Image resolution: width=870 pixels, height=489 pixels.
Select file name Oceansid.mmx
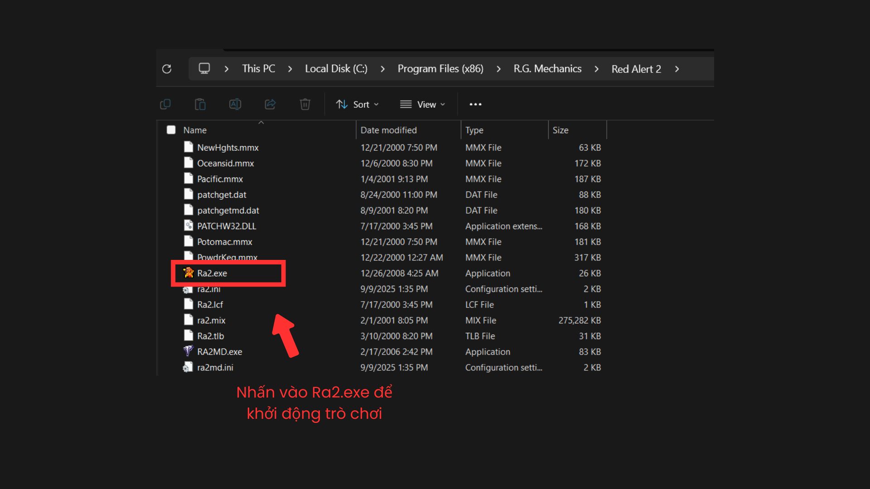[x=225, y=163]
